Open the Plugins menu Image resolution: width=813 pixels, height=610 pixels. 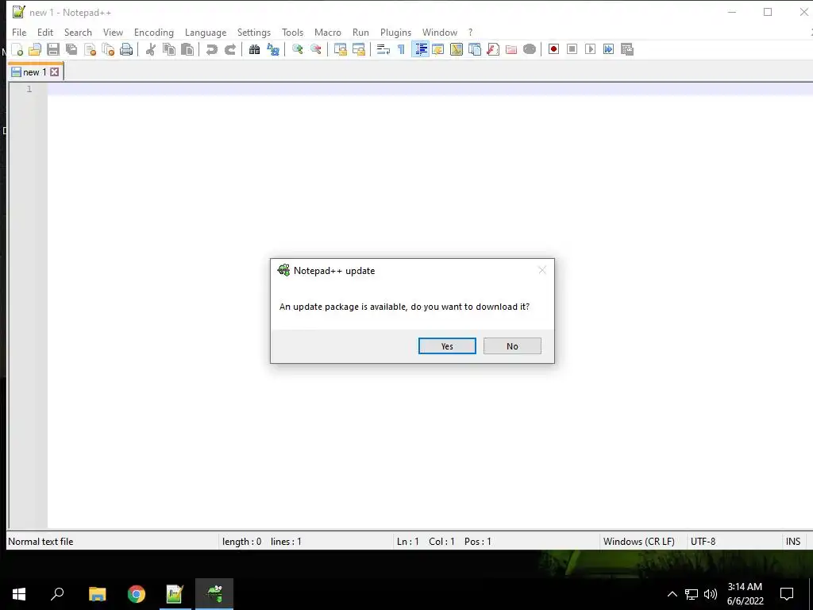pyautogui.click(x=395, y=32)
